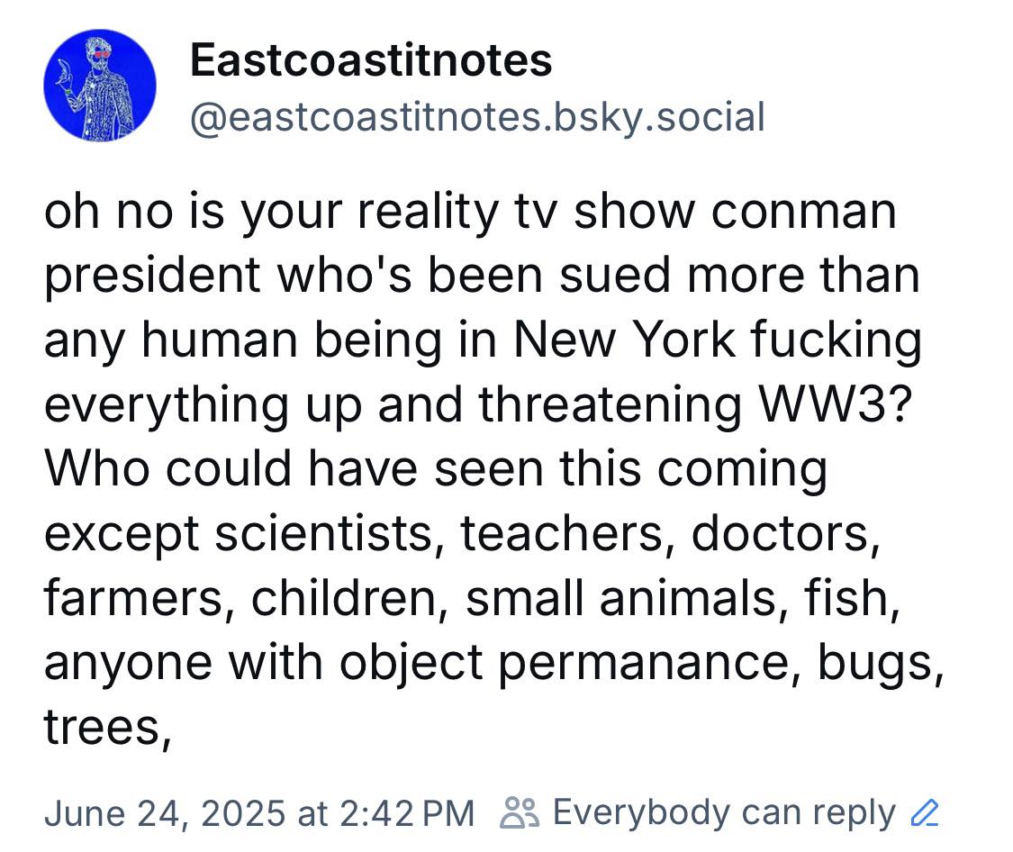Click the word conman in the first line

(x=804, y=212)
